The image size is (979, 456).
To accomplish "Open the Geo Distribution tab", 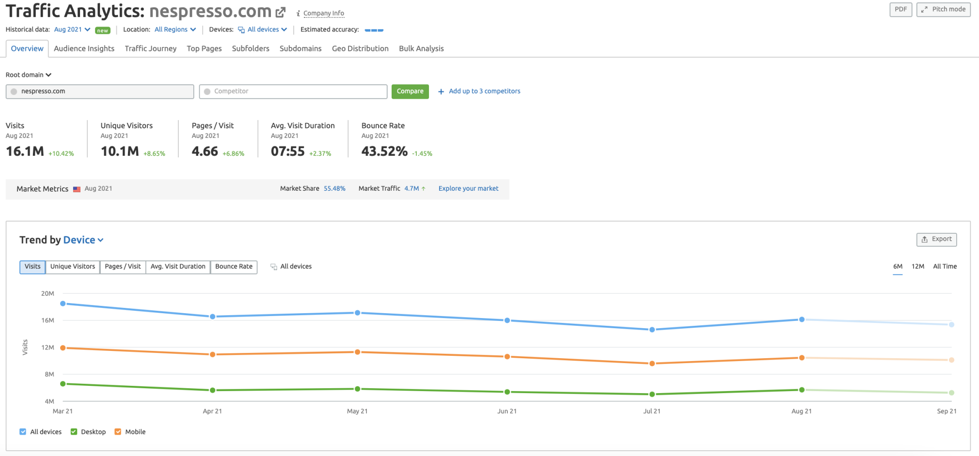I will pos(360,48).
